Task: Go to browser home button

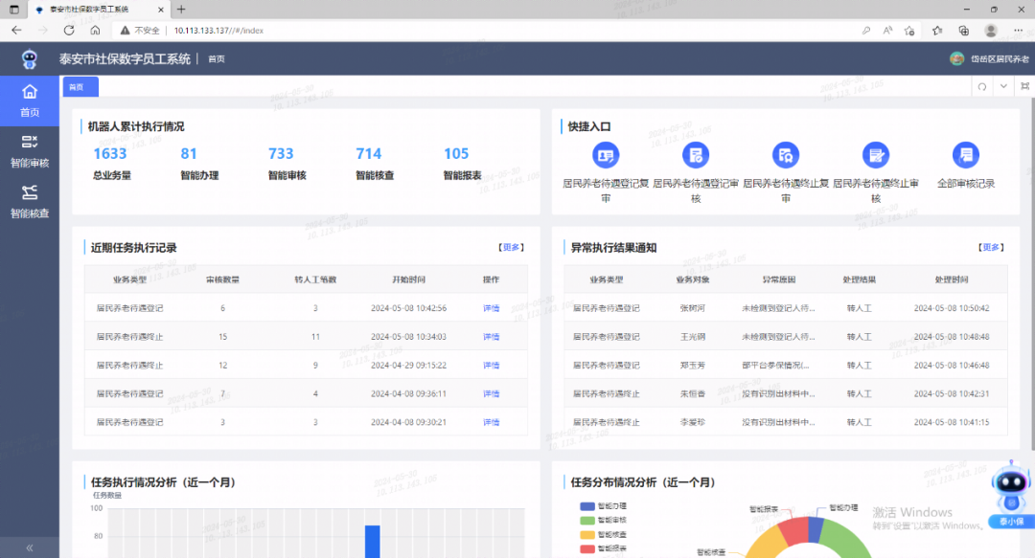Action: pos(95,31)
